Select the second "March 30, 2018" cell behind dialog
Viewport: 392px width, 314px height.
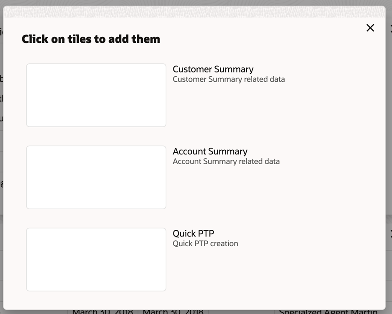(x=173, y=311)
